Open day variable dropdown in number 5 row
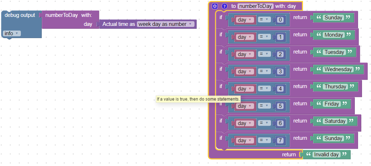371x166 pixels. (x=245, y=106)
